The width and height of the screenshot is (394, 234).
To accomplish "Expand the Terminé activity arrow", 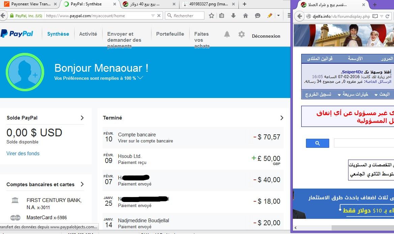I will tap(282, 118).
